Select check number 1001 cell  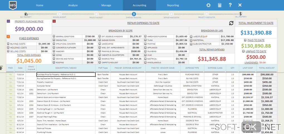coord(31,90)
